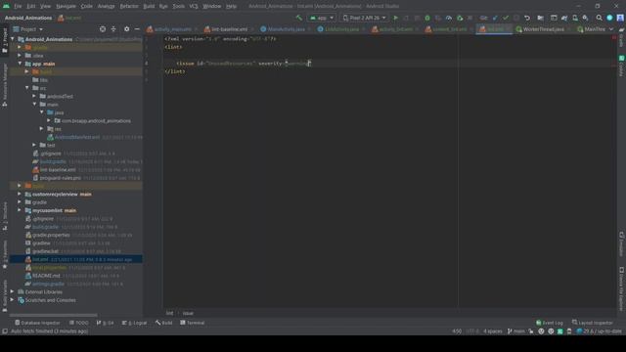Select proguard-rules.pro in project tree
The height and width of the screenshot is (352, 626).
tap(61, 178)
